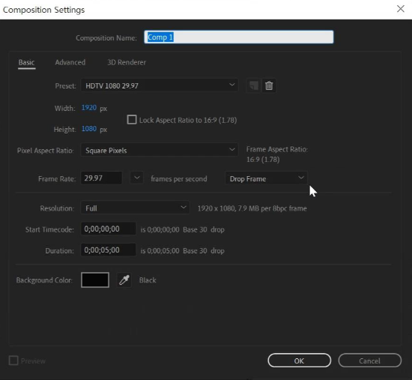The width and height of the screenshot is (412, 380).
Task: Confirm settings with the OK button
Action: pos(300,361)
